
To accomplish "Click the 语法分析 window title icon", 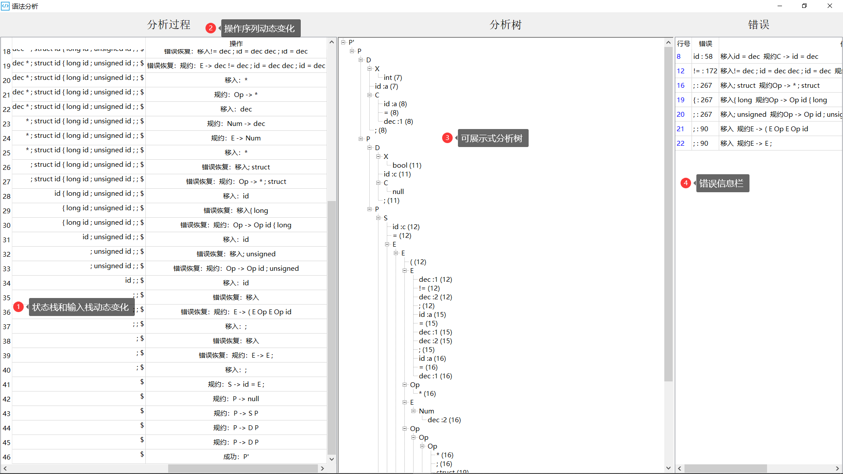I will tap(5, 6).
